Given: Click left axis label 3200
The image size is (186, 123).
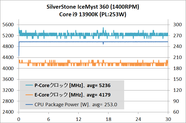Looking at the screenshot, I should [8, 90].
